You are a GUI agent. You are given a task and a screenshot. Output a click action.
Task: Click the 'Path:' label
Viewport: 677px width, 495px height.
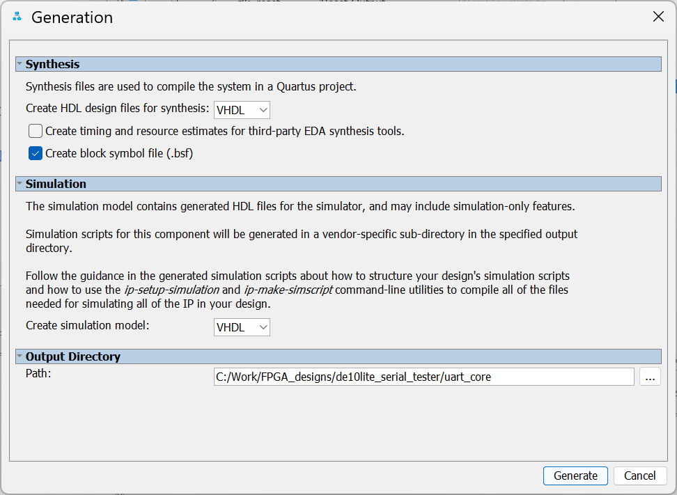39,374
